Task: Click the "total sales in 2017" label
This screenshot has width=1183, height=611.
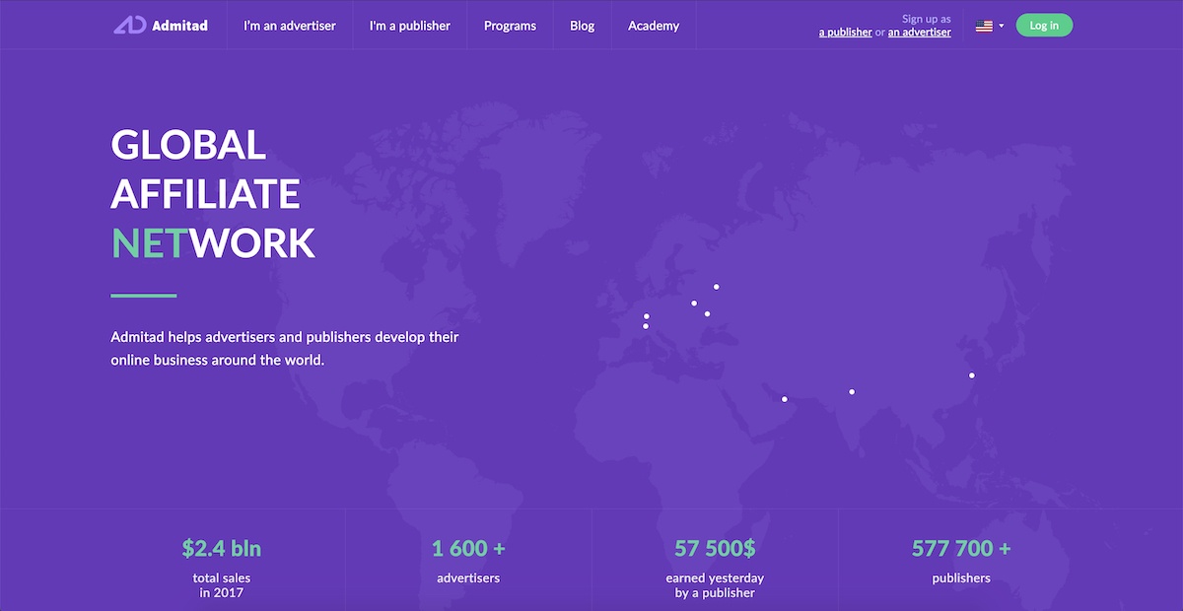Action: coord(222,585)
